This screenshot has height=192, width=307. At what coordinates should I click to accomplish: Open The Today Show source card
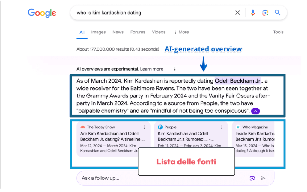pyautogui.click(x=113, y=139)
